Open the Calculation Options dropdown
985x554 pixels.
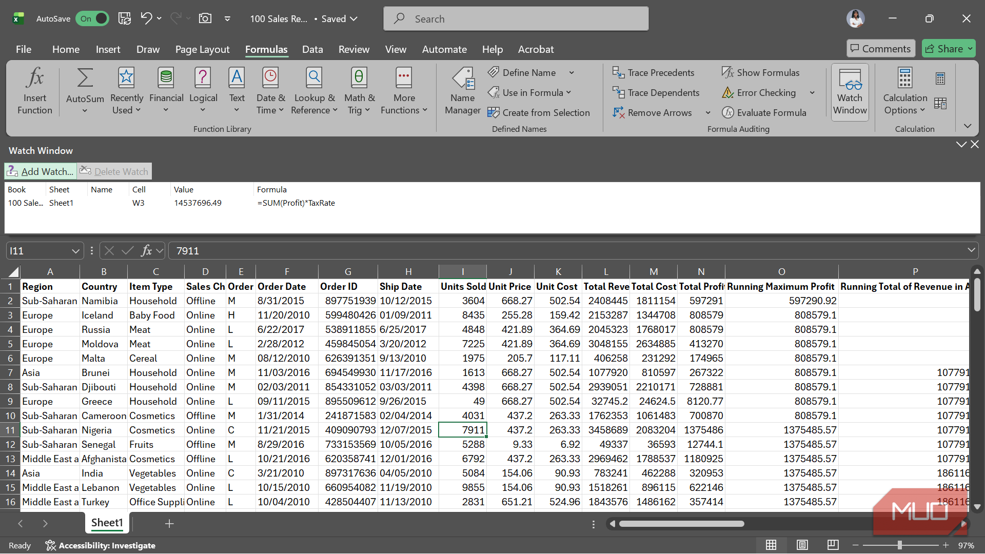(x=904, y=91)
